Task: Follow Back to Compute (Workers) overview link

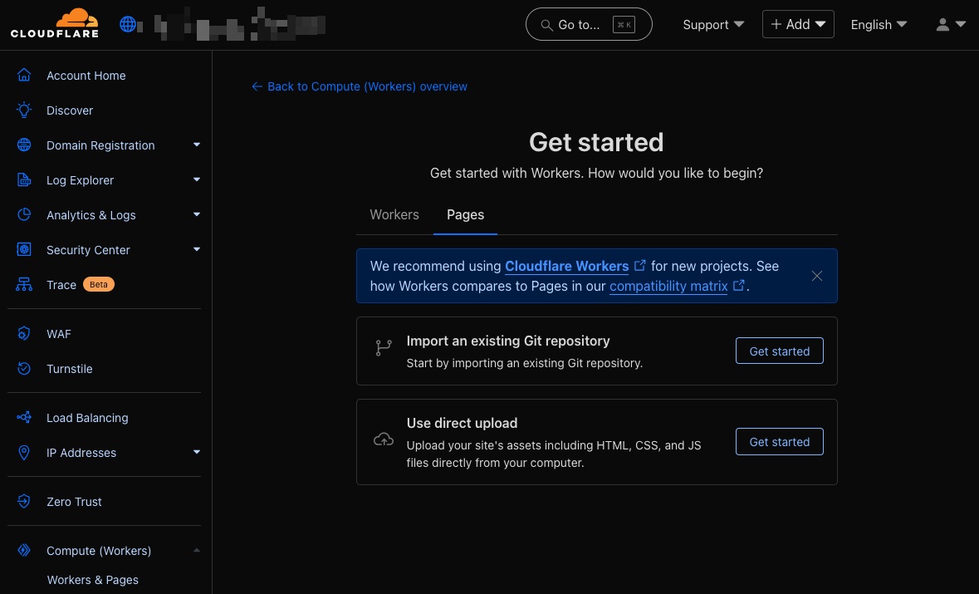Action: 359,86
